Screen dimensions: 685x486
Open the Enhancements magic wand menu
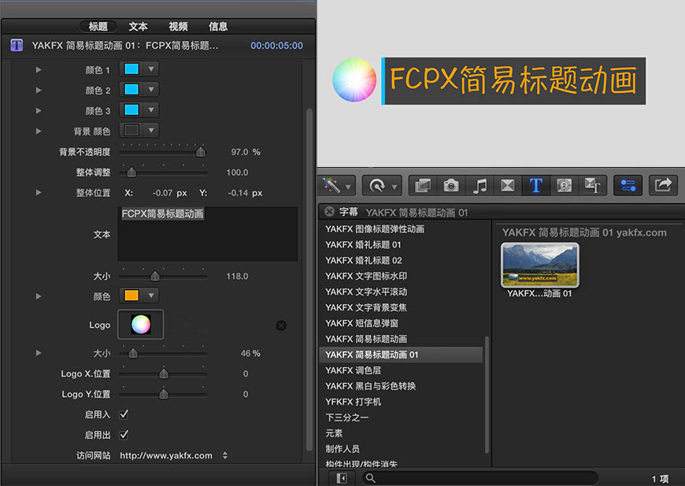[x=337, y=186]
